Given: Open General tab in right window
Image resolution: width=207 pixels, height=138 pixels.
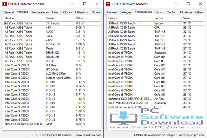Looking at the screenshot, I should point(112,12).
